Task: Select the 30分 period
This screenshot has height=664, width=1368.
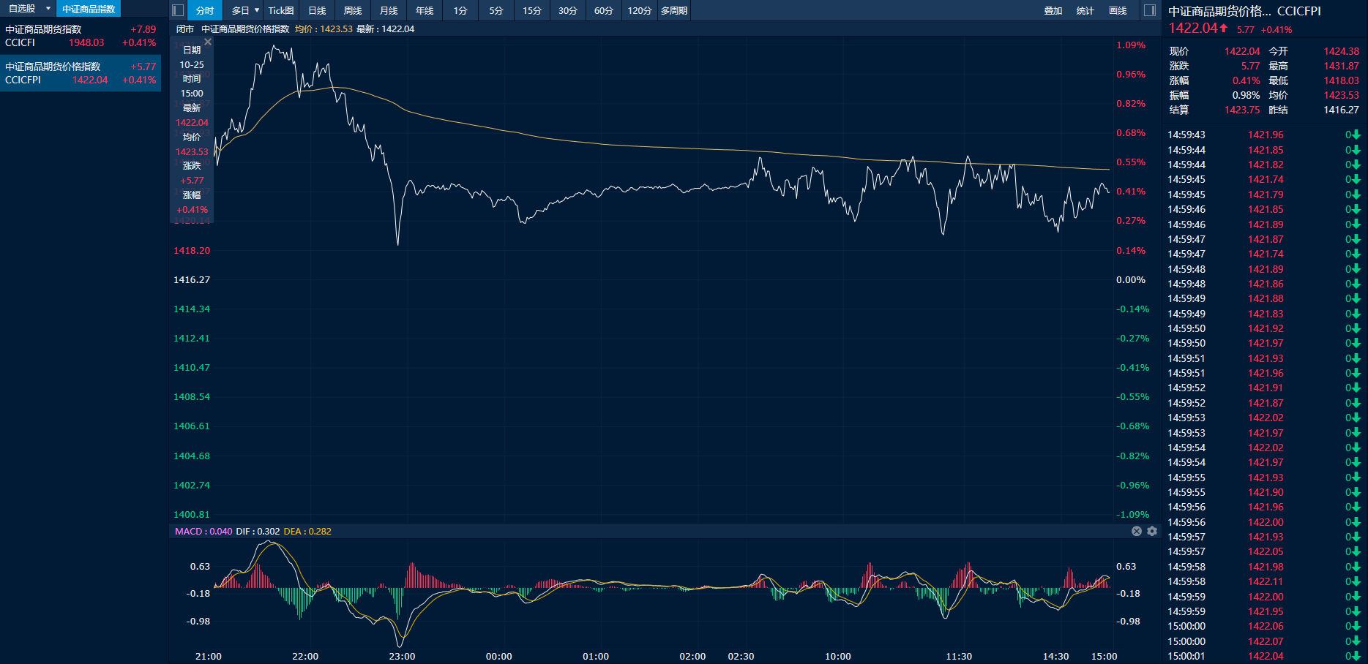Action: [x=568, y=10]
